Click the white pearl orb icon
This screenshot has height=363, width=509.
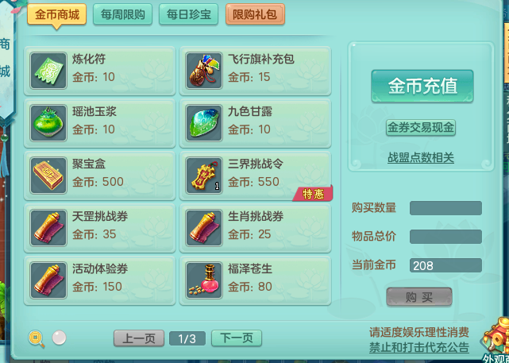59,338
